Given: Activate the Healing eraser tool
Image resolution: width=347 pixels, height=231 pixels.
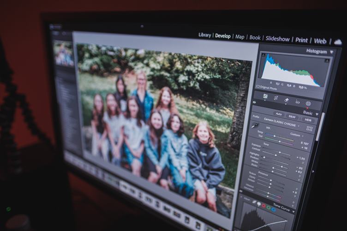Looking at the screenshot, I should (x=287, y=100).
